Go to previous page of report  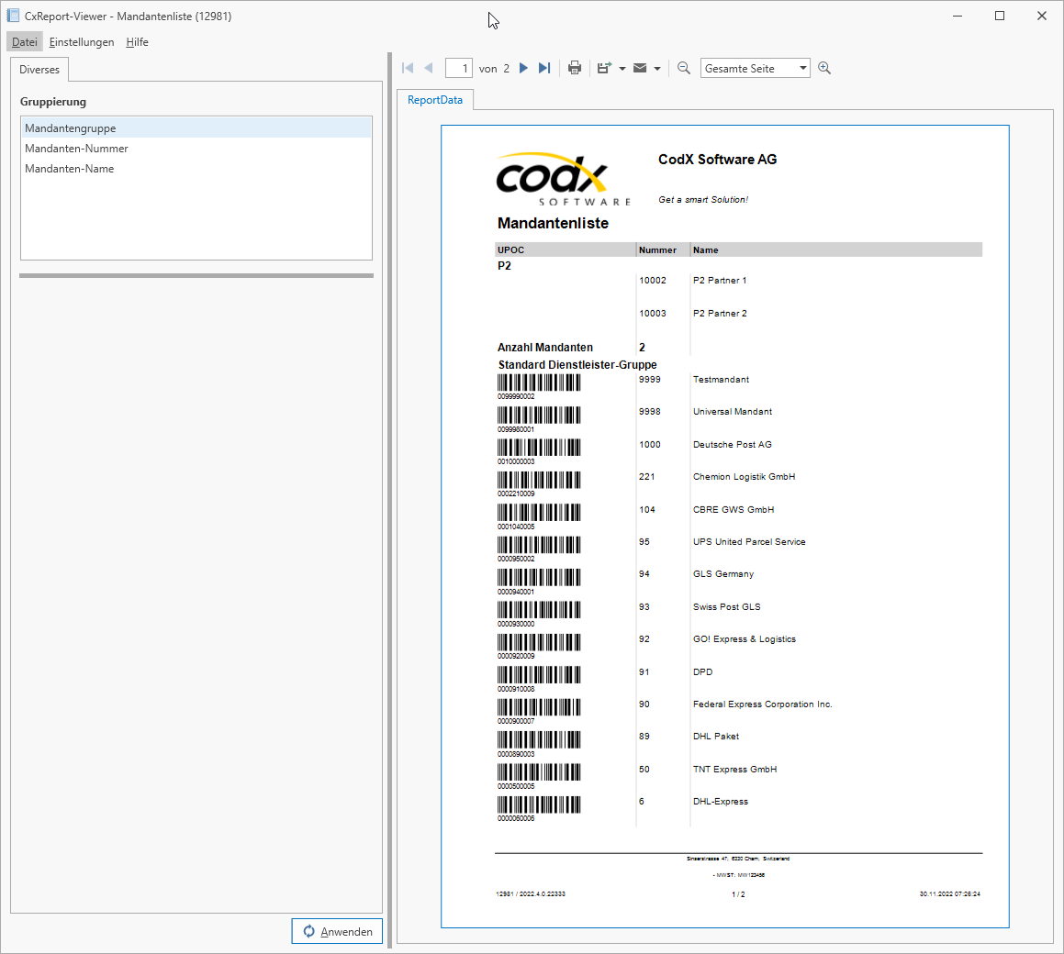429,68
